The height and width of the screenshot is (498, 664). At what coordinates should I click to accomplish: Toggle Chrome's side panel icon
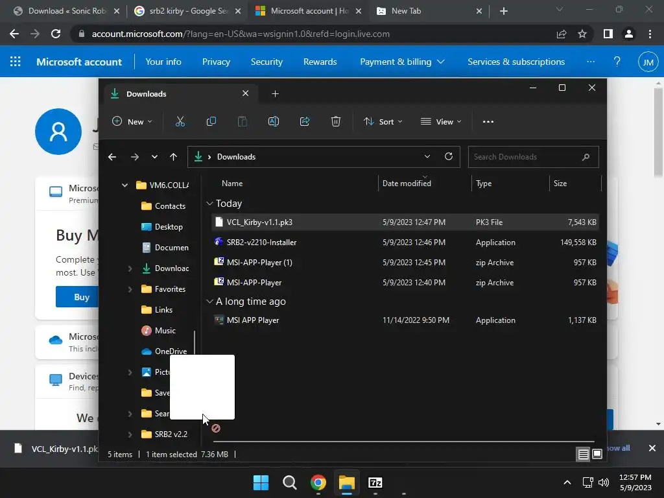click(x=608, y=34)
